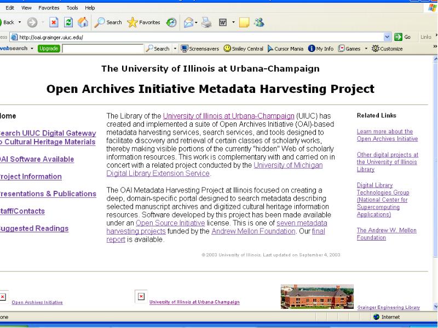Image resolution: width=438 pixels, height=328 pixels.
Task: Click the vertical scrollbar thumb
Action: coord(435,159)
